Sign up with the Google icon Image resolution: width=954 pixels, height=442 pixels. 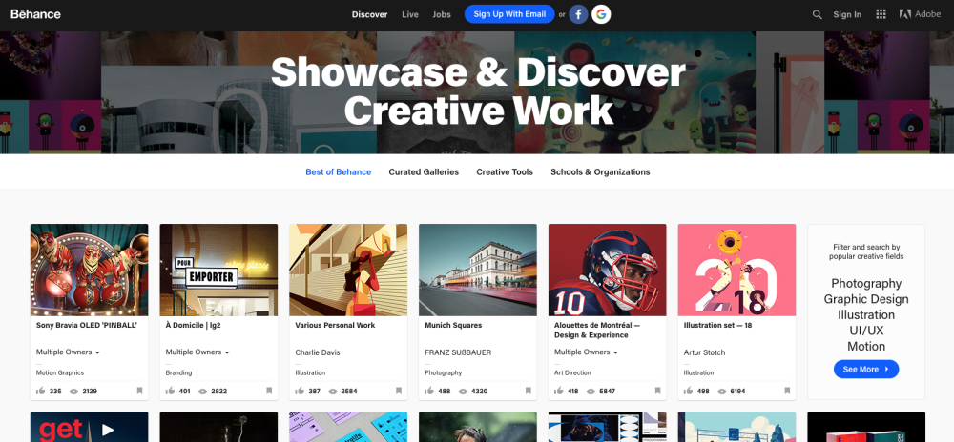(601, 14)
